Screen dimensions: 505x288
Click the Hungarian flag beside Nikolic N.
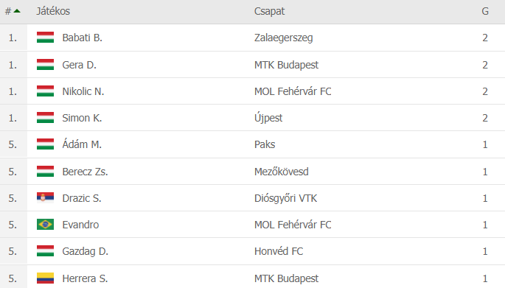[x=45, y=91]
